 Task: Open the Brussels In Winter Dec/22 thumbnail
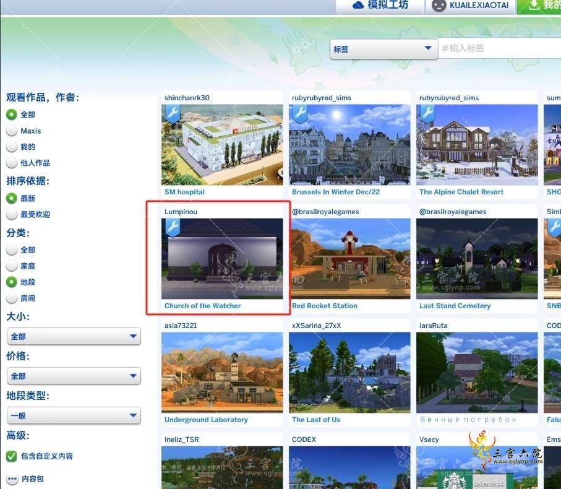pos(349,145)
